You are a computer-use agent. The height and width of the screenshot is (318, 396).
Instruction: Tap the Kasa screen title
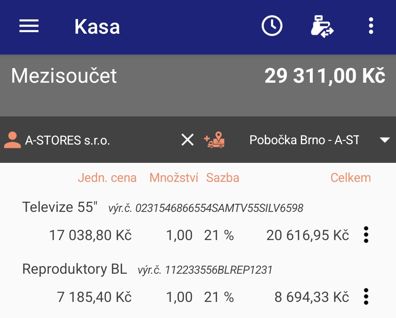97,27
